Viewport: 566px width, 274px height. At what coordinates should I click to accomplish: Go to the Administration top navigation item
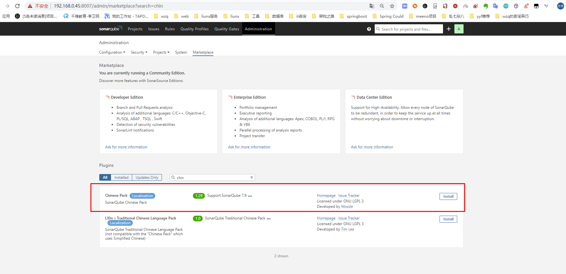[258, 29]
